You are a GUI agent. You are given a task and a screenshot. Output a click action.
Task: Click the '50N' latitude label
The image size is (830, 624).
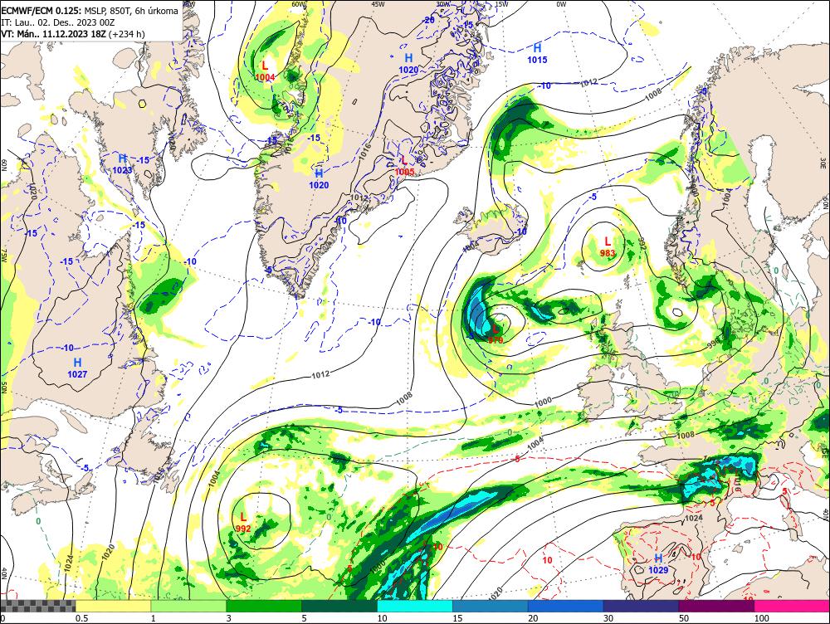click(x=3, y=387)
